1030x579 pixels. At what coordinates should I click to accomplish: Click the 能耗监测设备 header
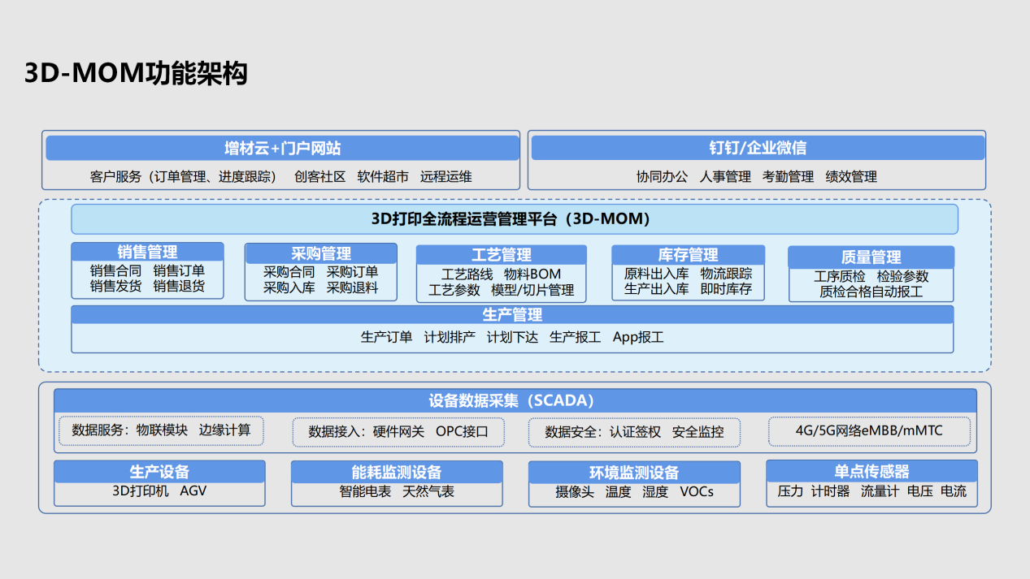(397, 473)
